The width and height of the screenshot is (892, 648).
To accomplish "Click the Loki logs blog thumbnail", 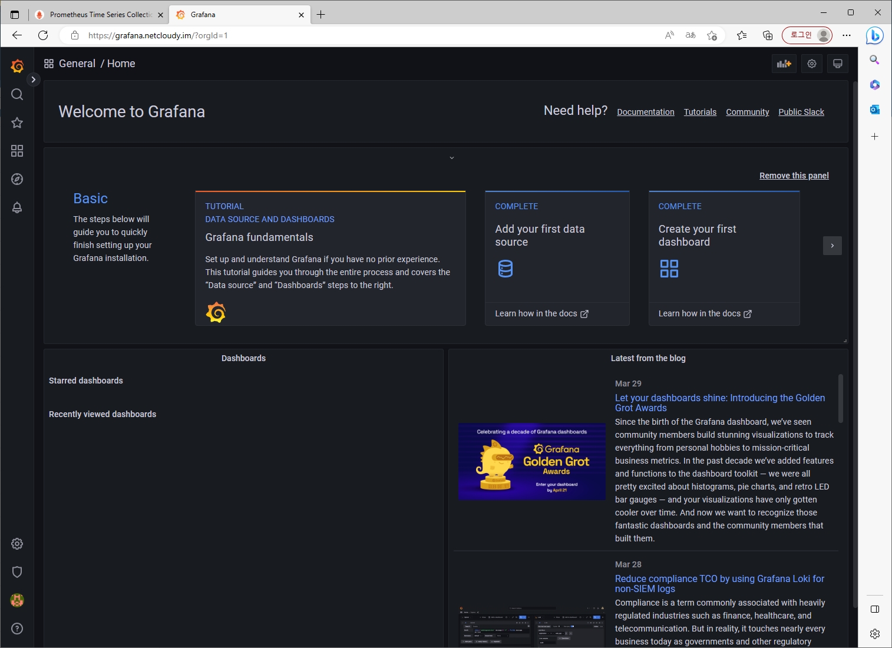I will [x=532, y=626].
